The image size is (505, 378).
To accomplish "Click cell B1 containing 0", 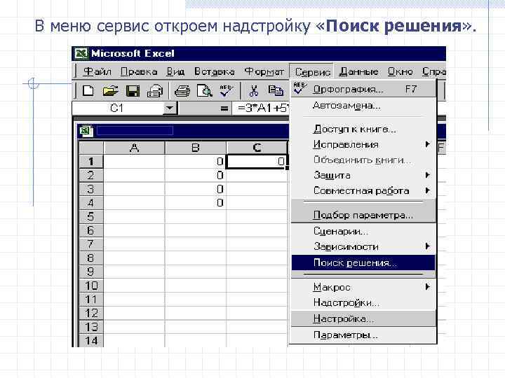I will tap(196, 162).
